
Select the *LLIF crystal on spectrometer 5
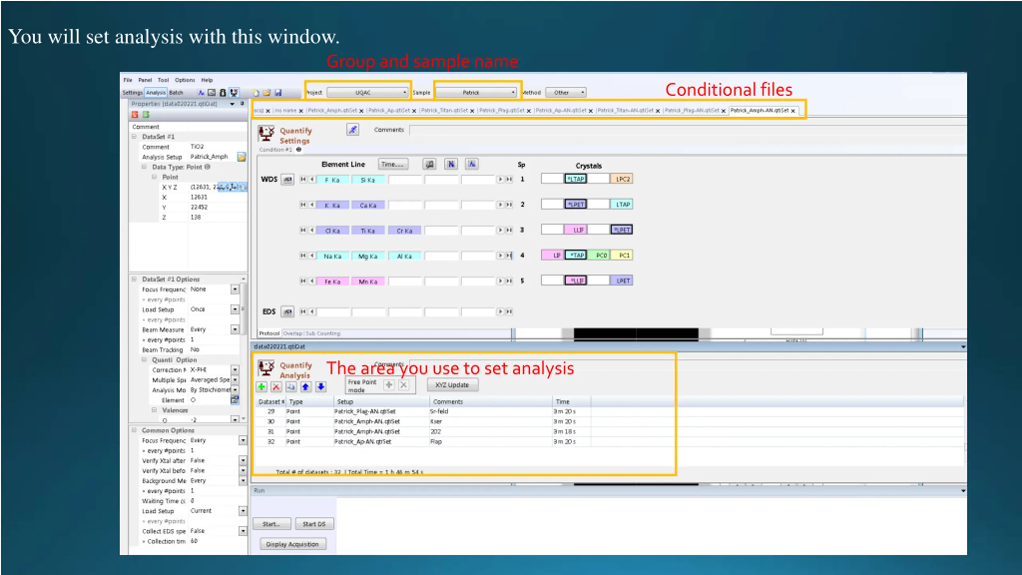576,281
